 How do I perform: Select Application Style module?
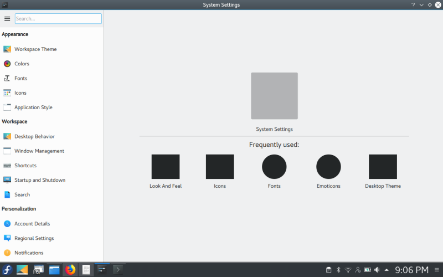point(33,107)
